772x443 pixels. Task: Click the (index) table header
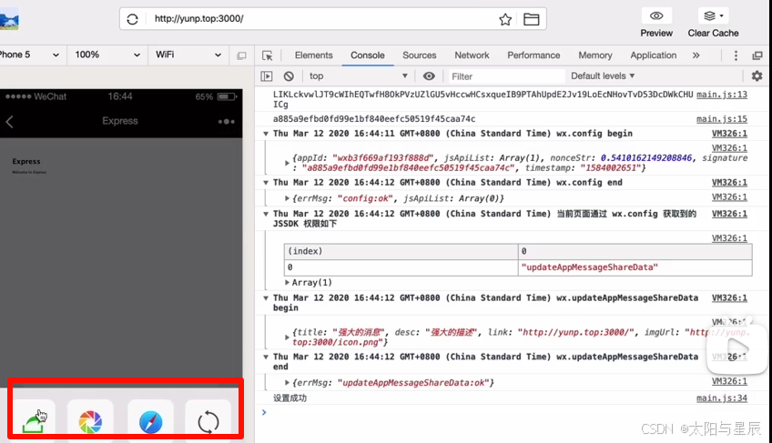pos(401,252)
